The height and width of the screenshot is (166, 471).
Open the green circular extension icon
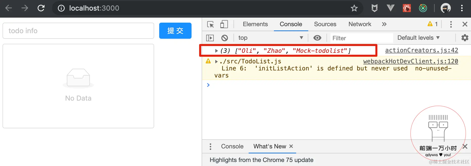(423, 8)
